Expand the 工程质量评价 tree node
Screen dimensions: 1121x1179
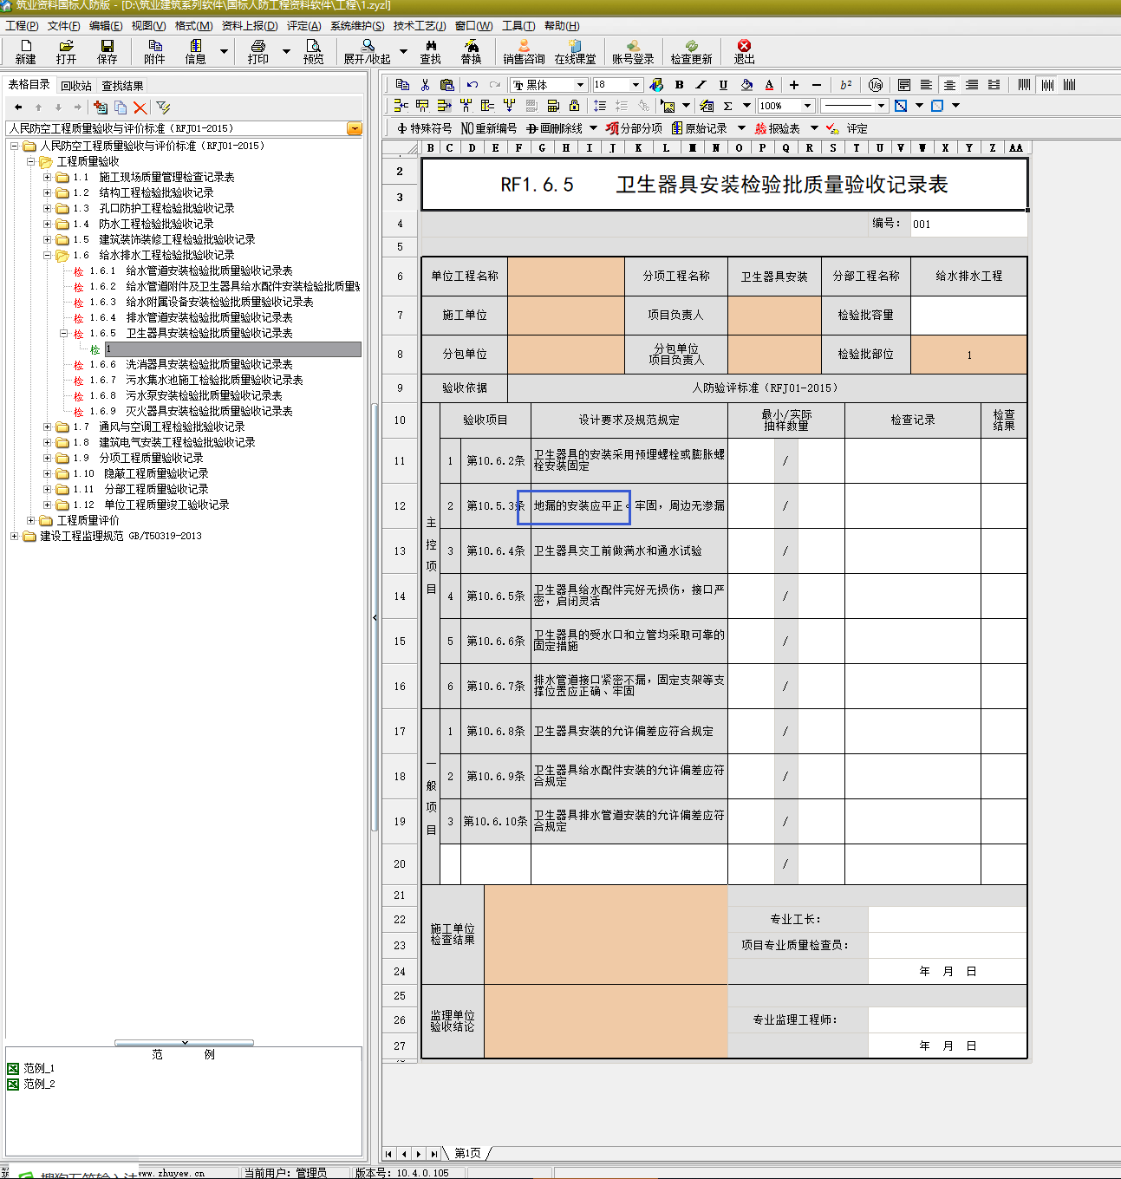tap(31, 521)
